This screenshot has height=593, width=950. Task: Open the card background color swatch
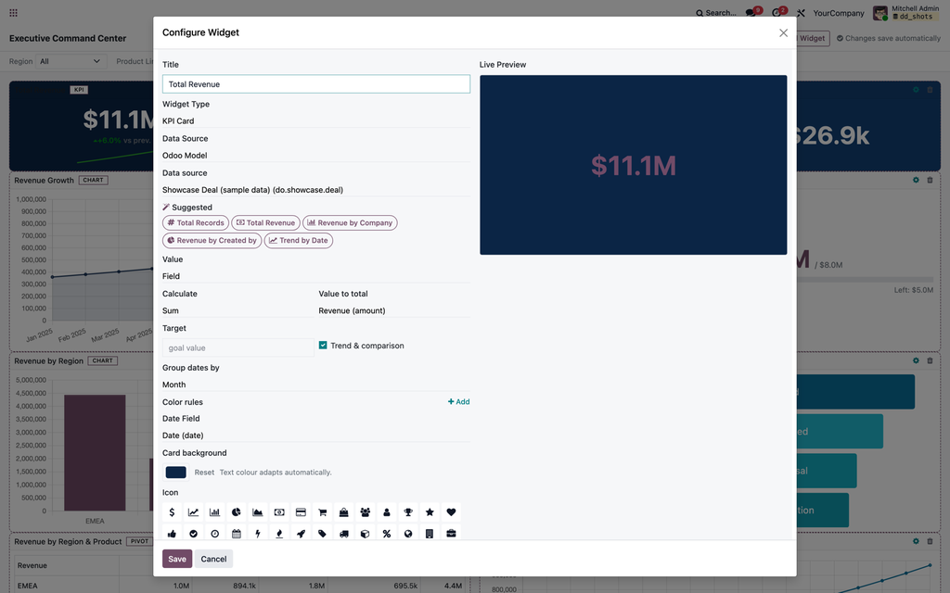tap(175, 472)
